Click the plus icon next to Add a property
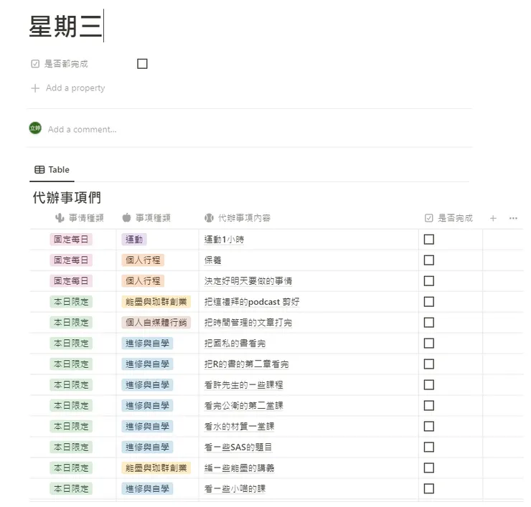This screenshot has height=507, width=531. (35, 88)
